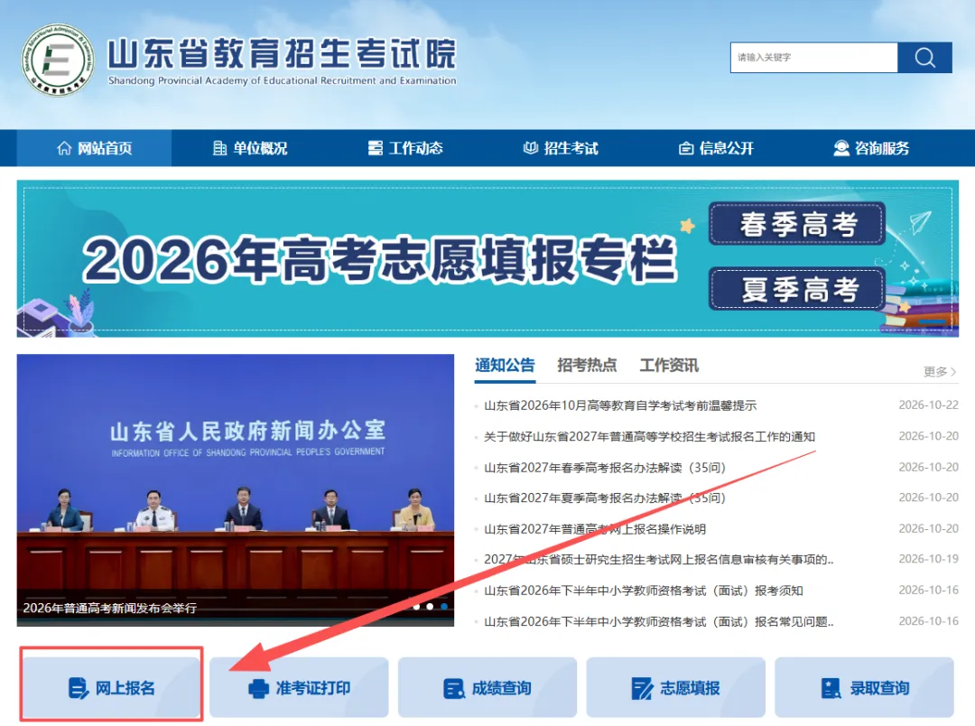The height and width of the screenshot is (726, 975).
Task: Click the search-document icon on 成绩查询
Action: coord(454,689)
